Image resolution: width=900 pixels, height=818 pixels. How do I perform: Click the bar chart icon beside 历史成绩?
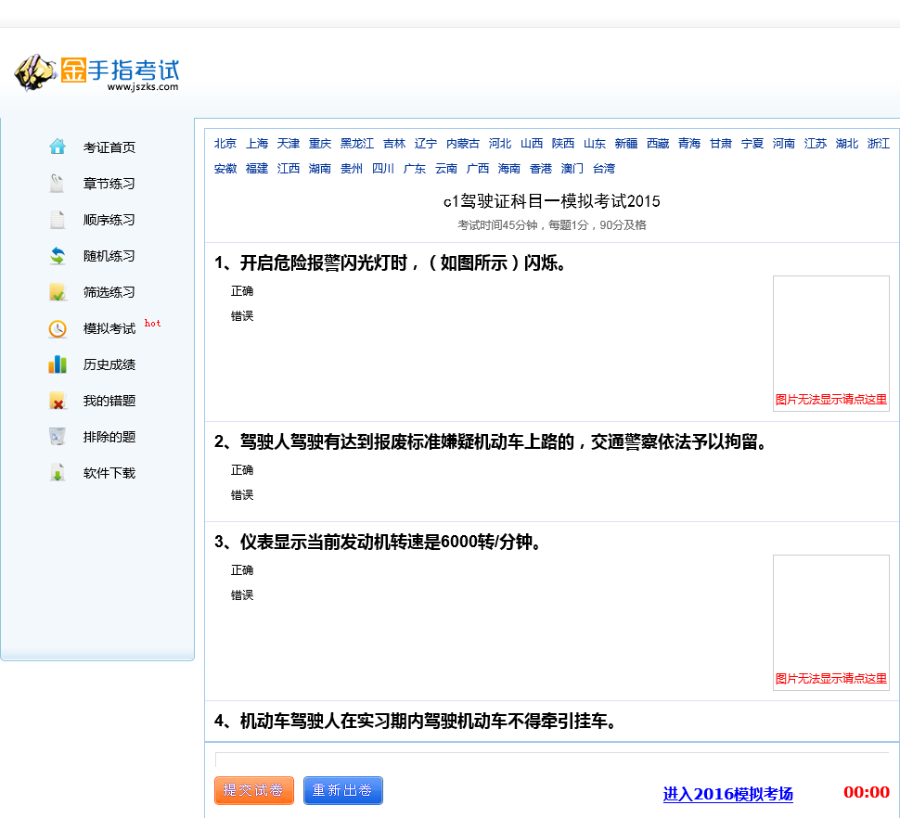(58, 364)
